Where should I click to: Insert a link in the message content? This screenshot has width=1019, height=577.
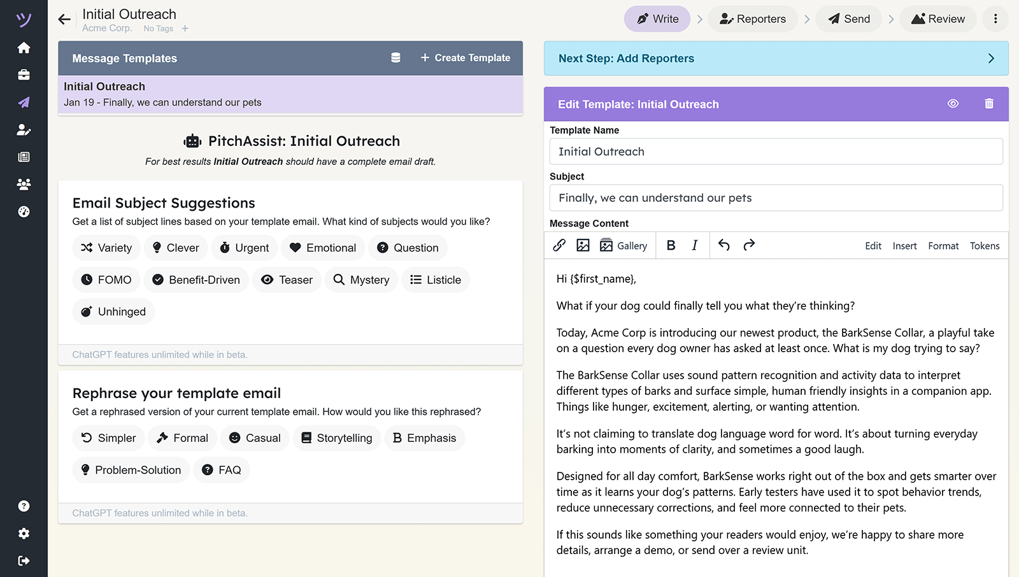pos(559,245)
